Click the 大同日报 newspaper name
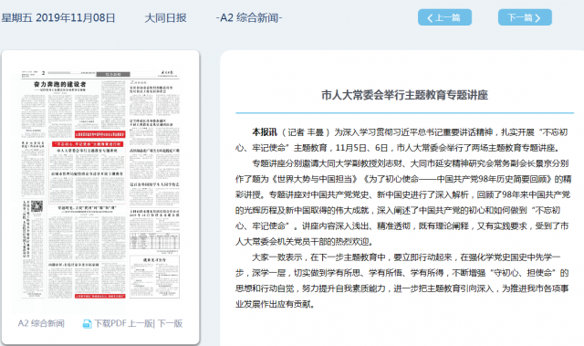This screenshot has height=346, width=584. click(165, 17)
